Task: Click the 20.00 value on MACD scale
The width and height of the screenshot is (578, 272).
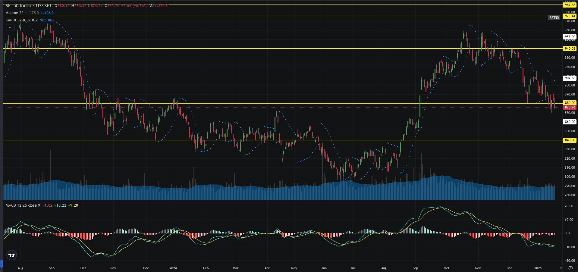Action: (x=569, y=206)
